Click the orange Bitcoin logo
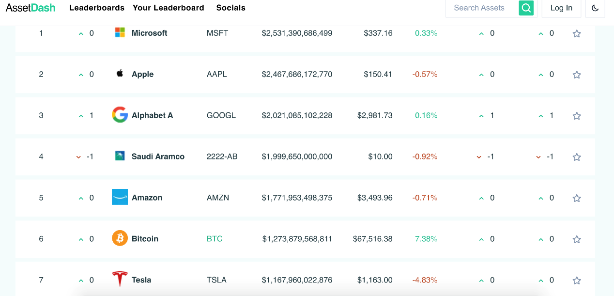 120,238
